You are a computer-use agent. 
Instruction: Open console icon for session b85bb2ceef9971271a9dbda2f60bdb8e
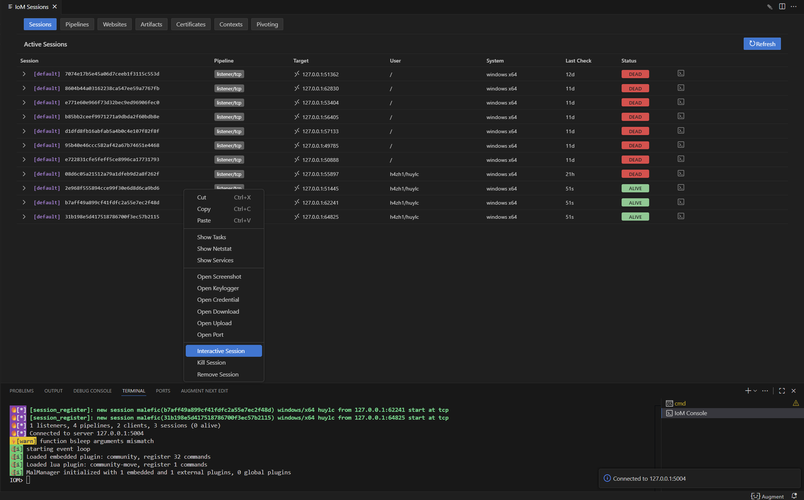click(681, 116)
